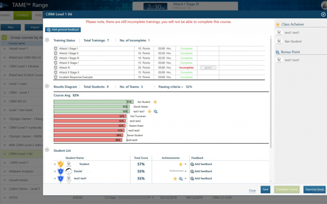Click blue shield badge in Daniel's row
This screenshot has width=327, height=204.
61,171
